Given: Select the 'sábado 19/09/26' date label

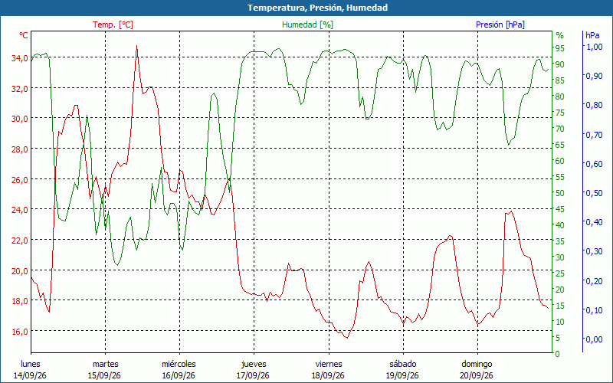Looking at the screenshot, I should coord(403,370).
